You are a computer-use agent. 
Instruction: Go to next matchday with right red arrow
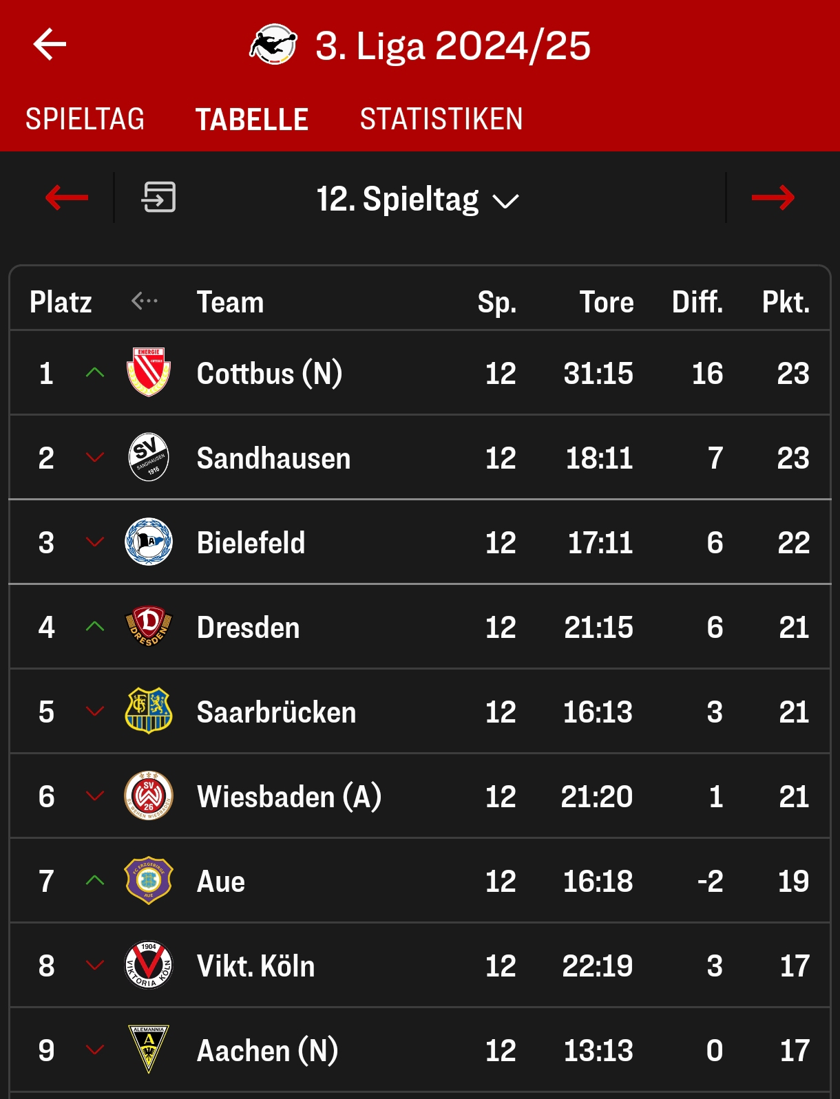click(773, 198)
